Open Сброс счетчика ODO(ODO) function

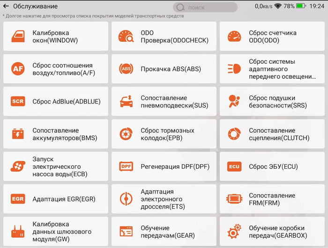pos(272,37)
